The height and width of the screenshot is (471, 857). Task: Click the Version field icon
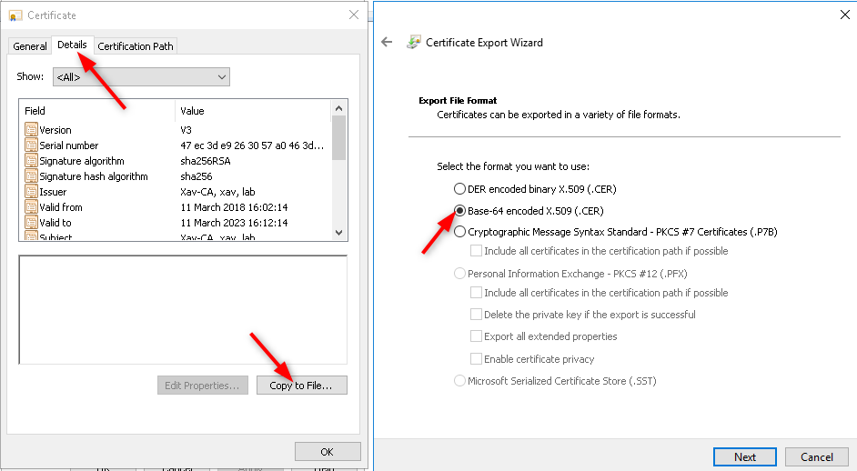point(31,130)
